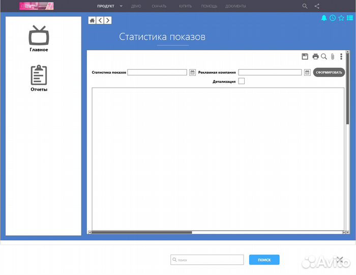Screen dimensions: 356x275
Task: Toggle the Детализация checkbox
Action: (242, 81)
